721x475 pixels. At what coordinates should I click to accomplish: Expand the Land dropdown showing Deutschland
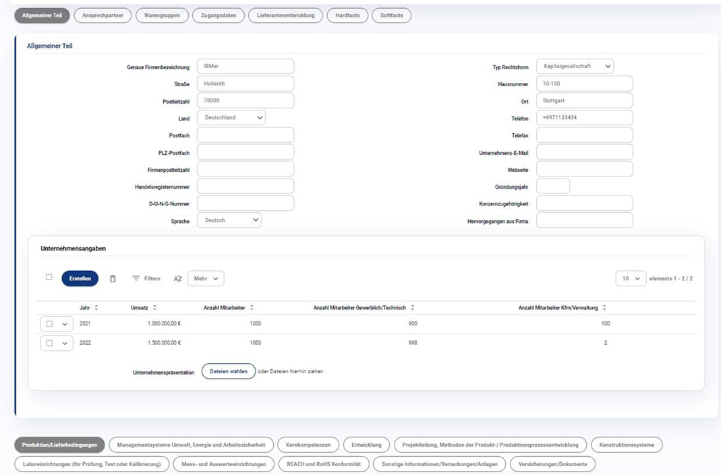231,117
